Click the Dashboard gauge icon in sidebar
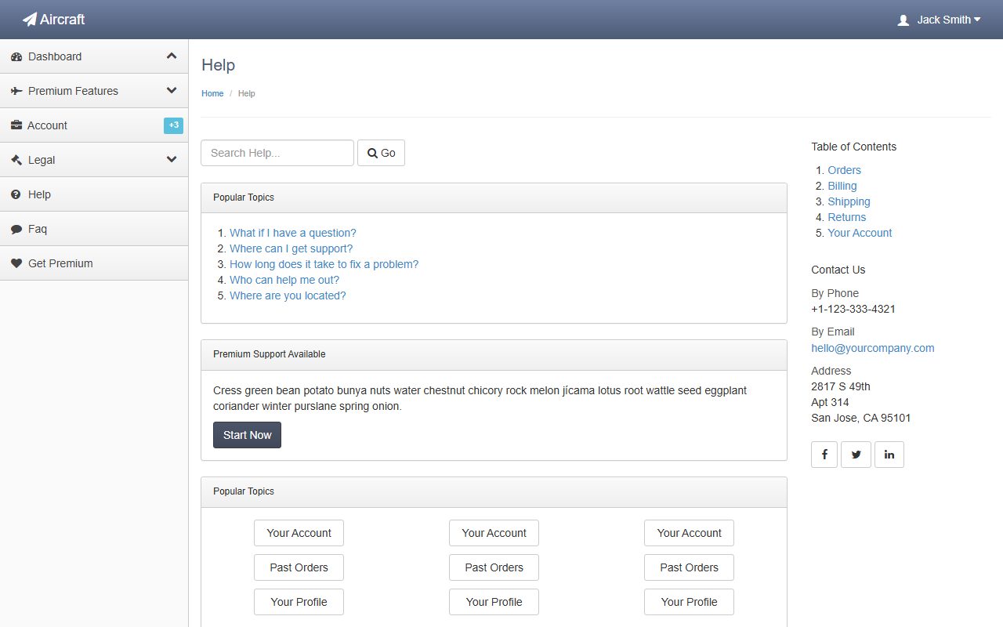 (16, 56)
